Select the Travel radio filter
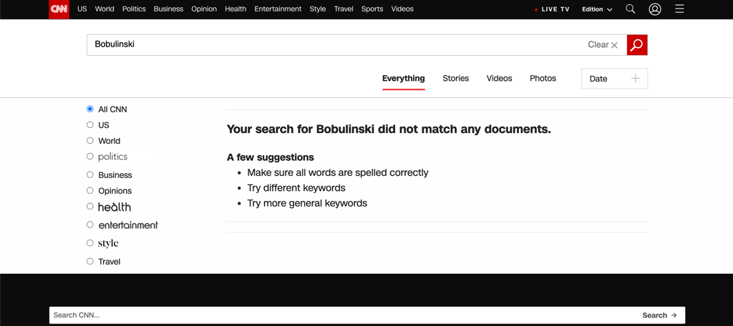733x326 pixels. [x=90, y=262]
